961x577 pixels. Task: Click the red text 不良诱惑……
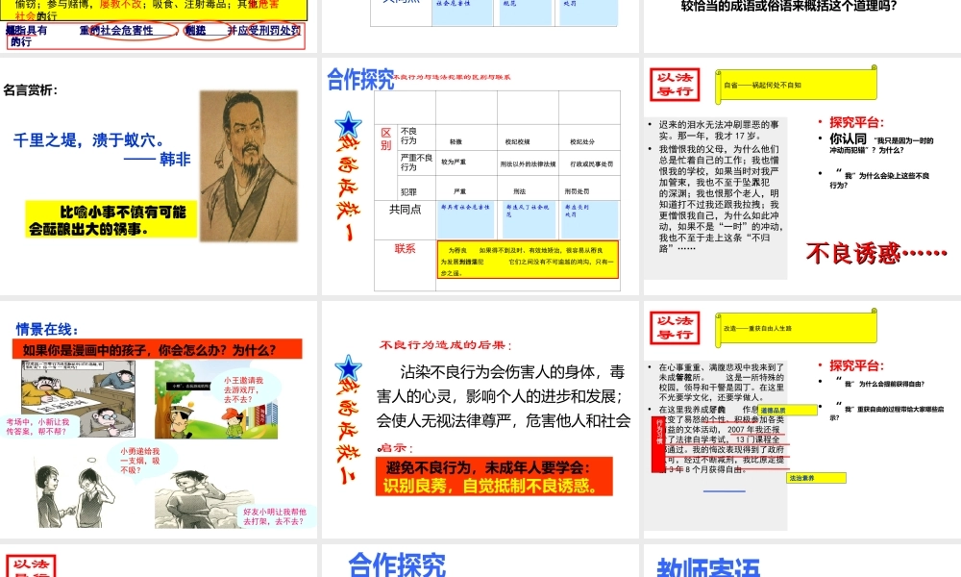tap(876, 253)
